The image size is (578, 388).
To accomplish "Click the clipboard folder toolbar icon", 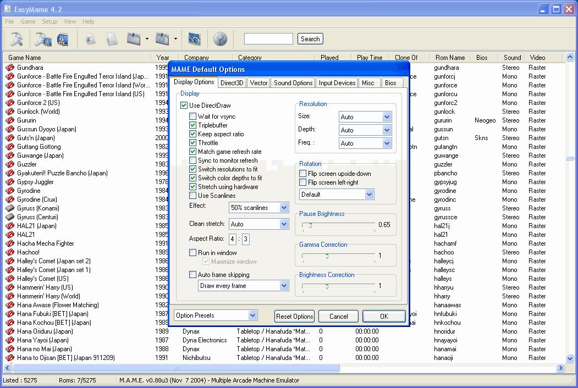I will click(x=134, y=38).
